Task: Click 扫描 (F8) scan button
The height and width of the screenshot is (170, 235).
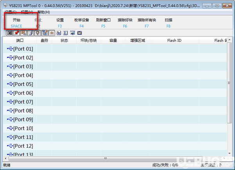Action: pos(168,23)
